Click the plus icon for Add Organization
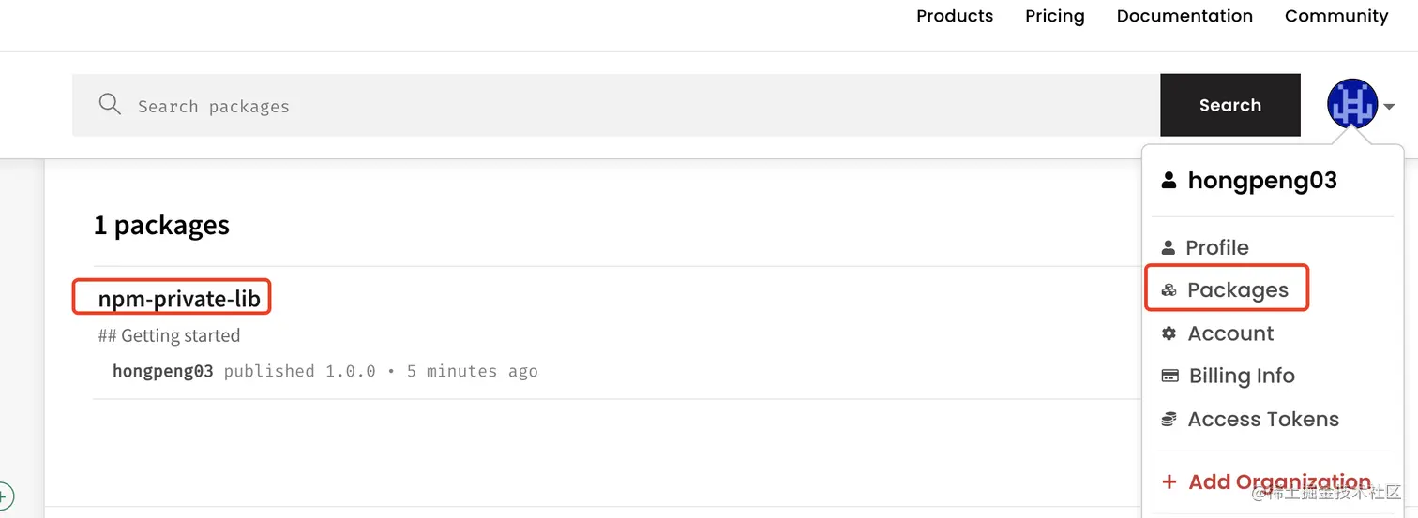 [x=1169, y=482]
